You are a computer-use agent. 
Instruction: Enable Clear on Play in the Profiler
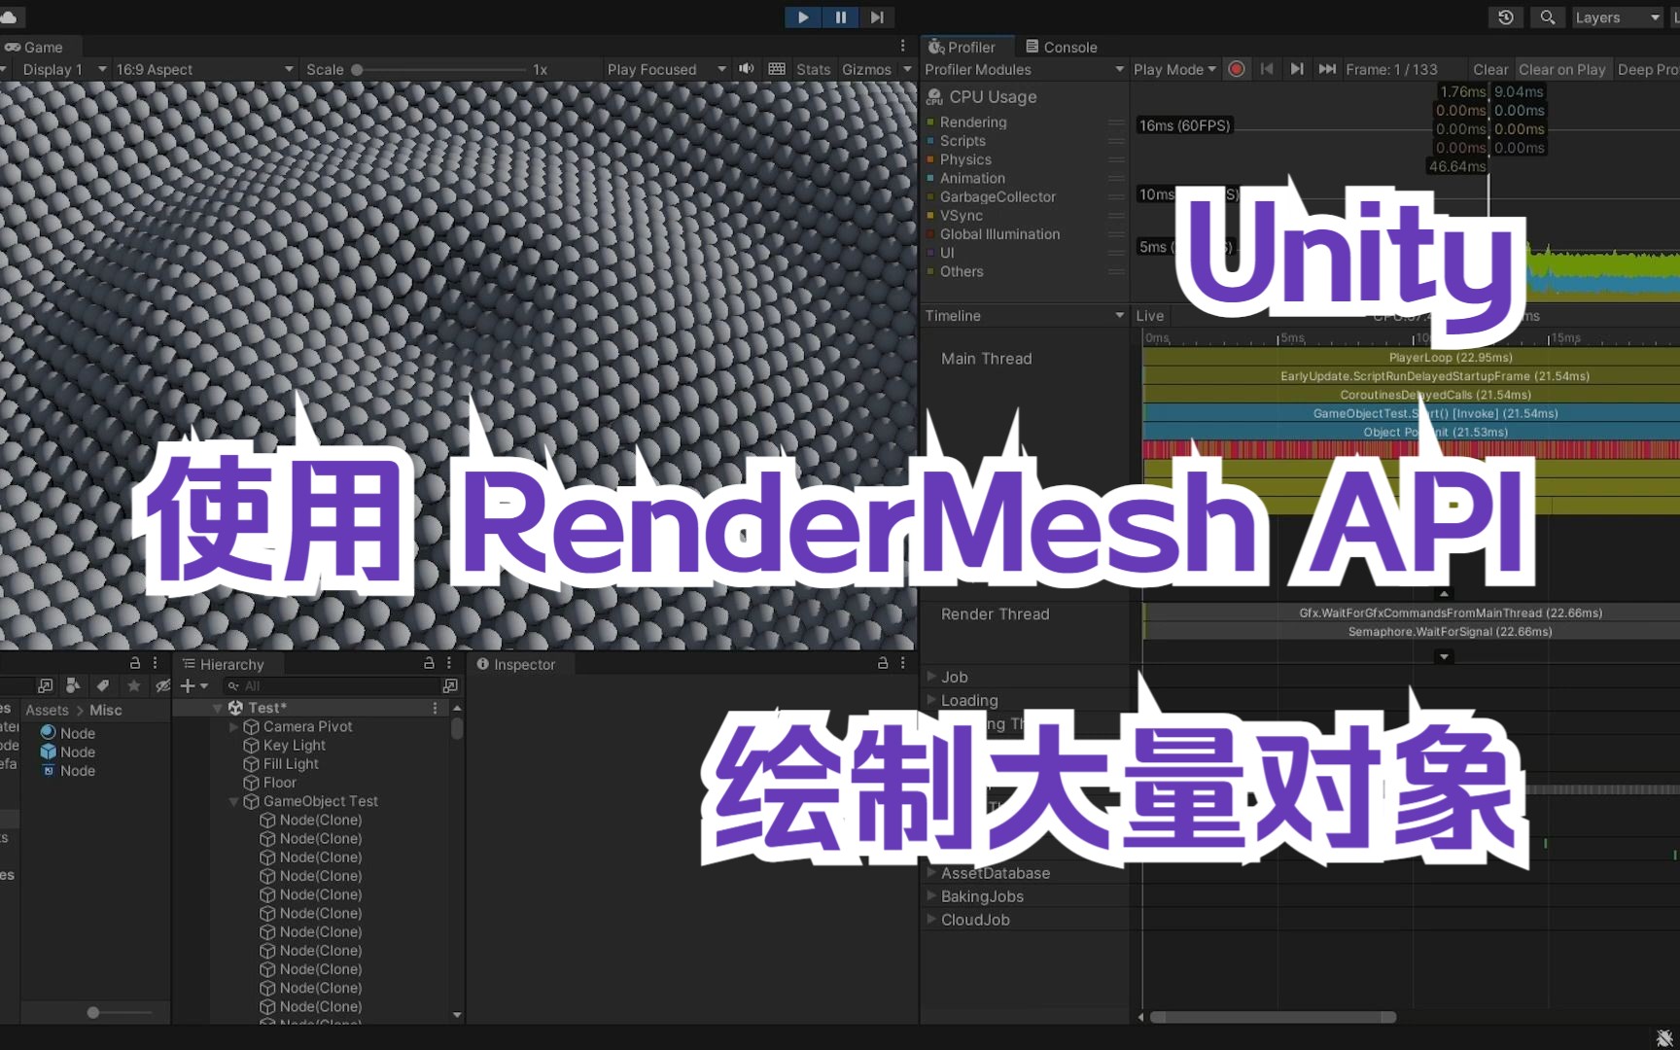pos(1561,69)
